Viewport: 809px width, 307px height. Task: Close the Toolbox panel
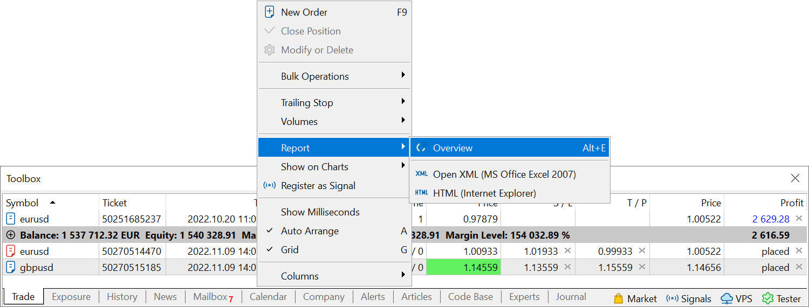click(x=795, y=178)
